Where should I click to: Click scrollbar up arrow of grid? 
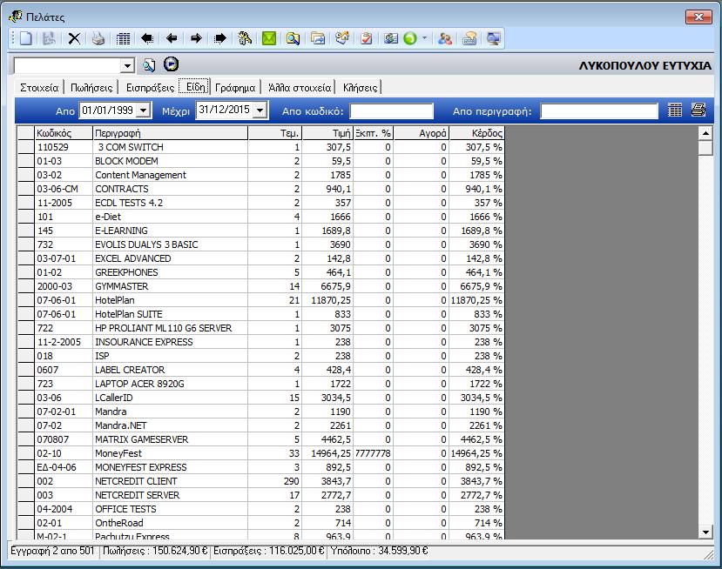click(705, 133)
